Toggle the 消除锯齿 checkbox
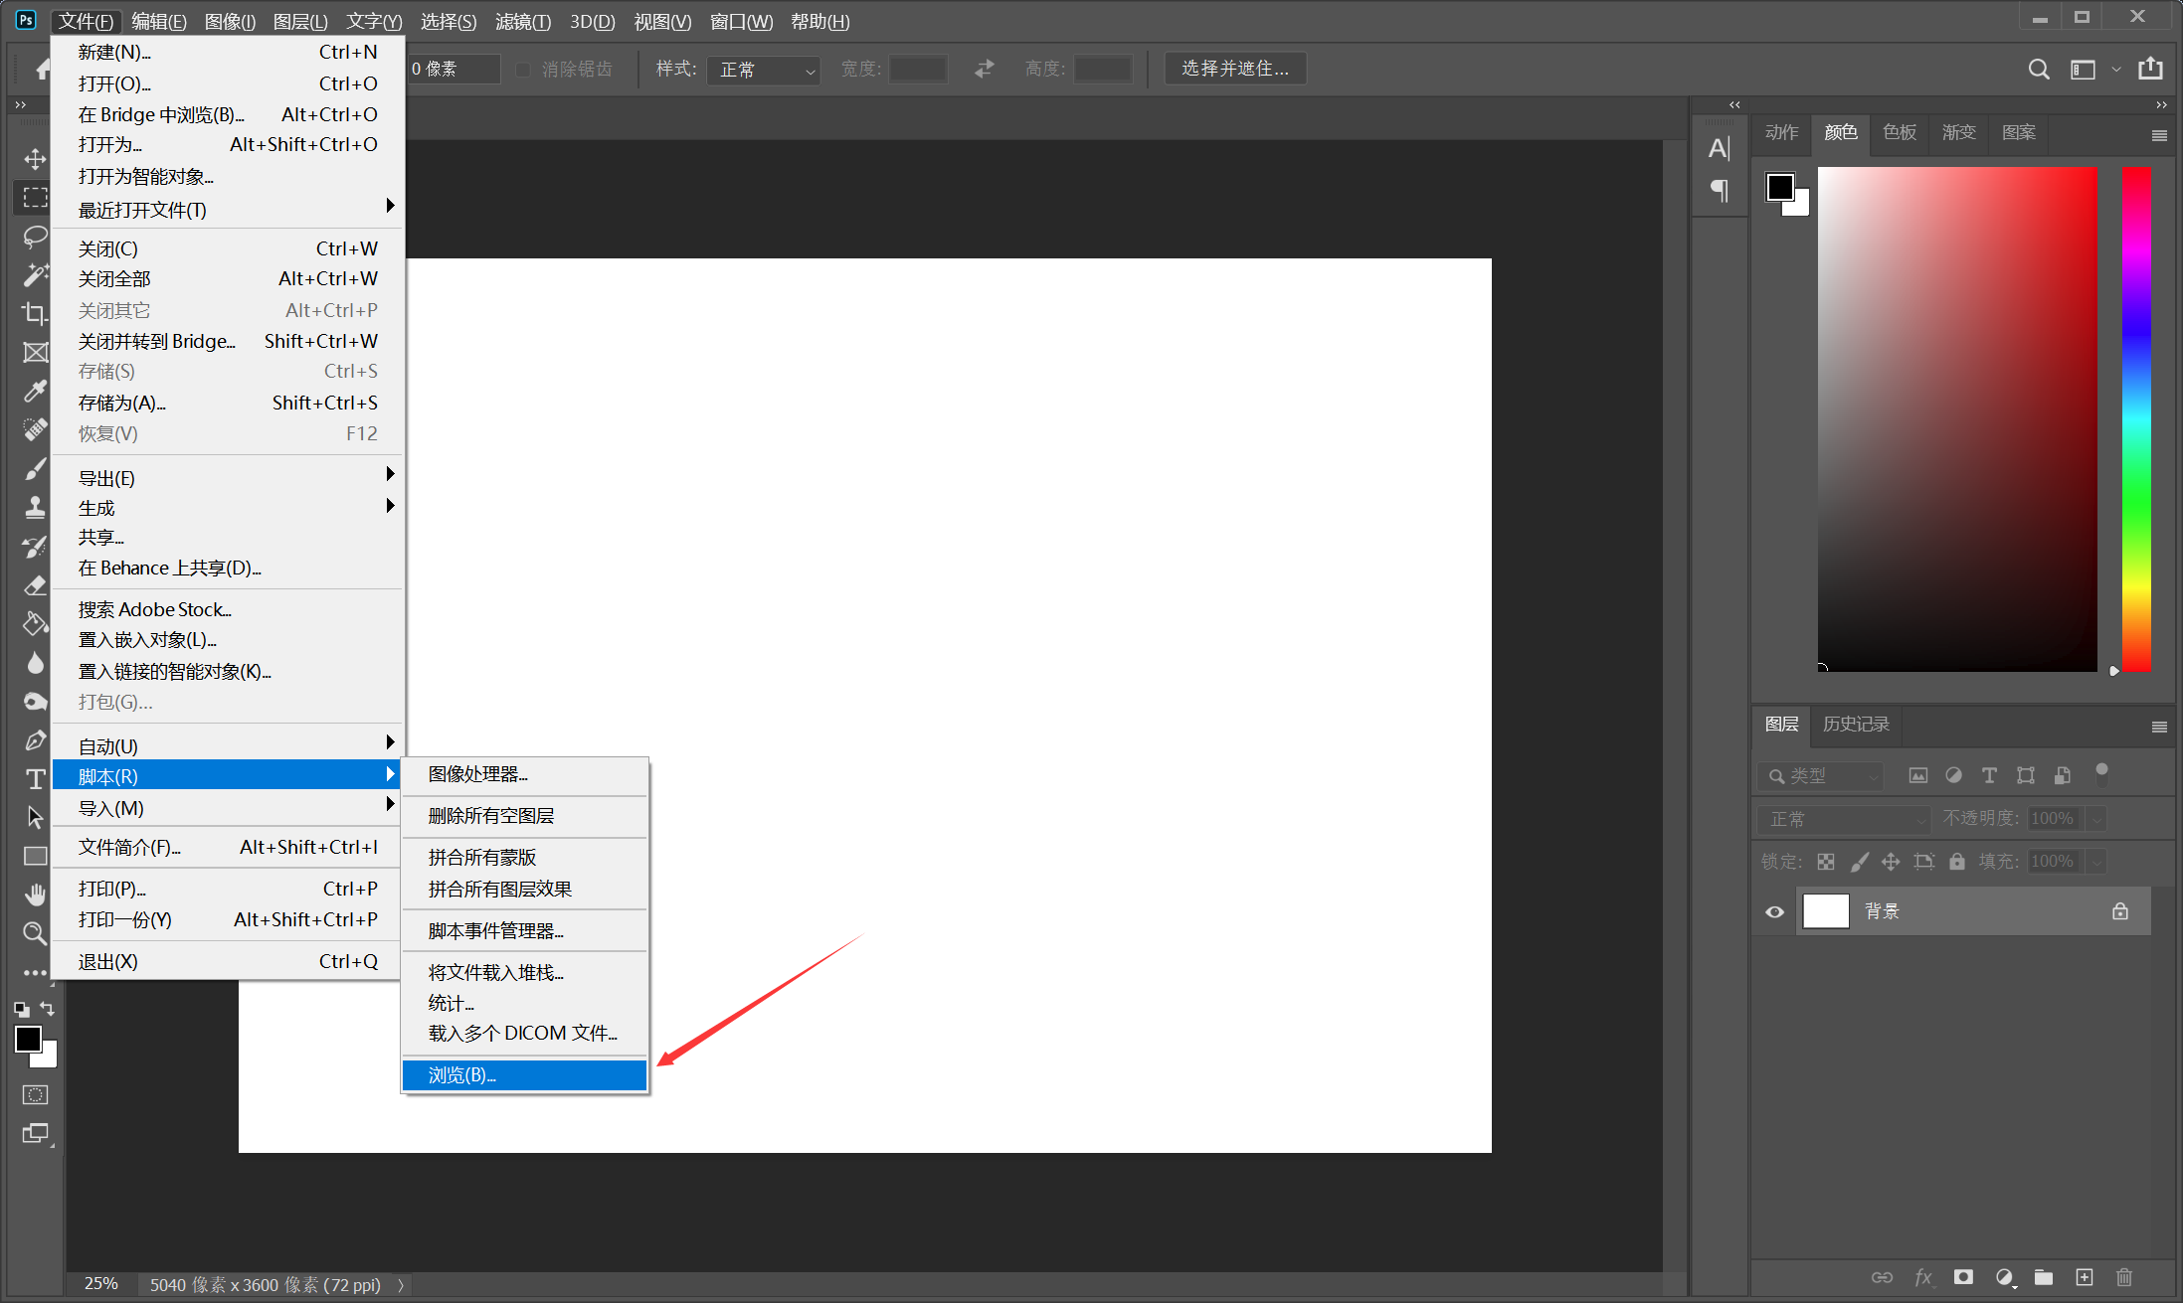Viewport: 2183px width, 1303px height. click(523, 70)
